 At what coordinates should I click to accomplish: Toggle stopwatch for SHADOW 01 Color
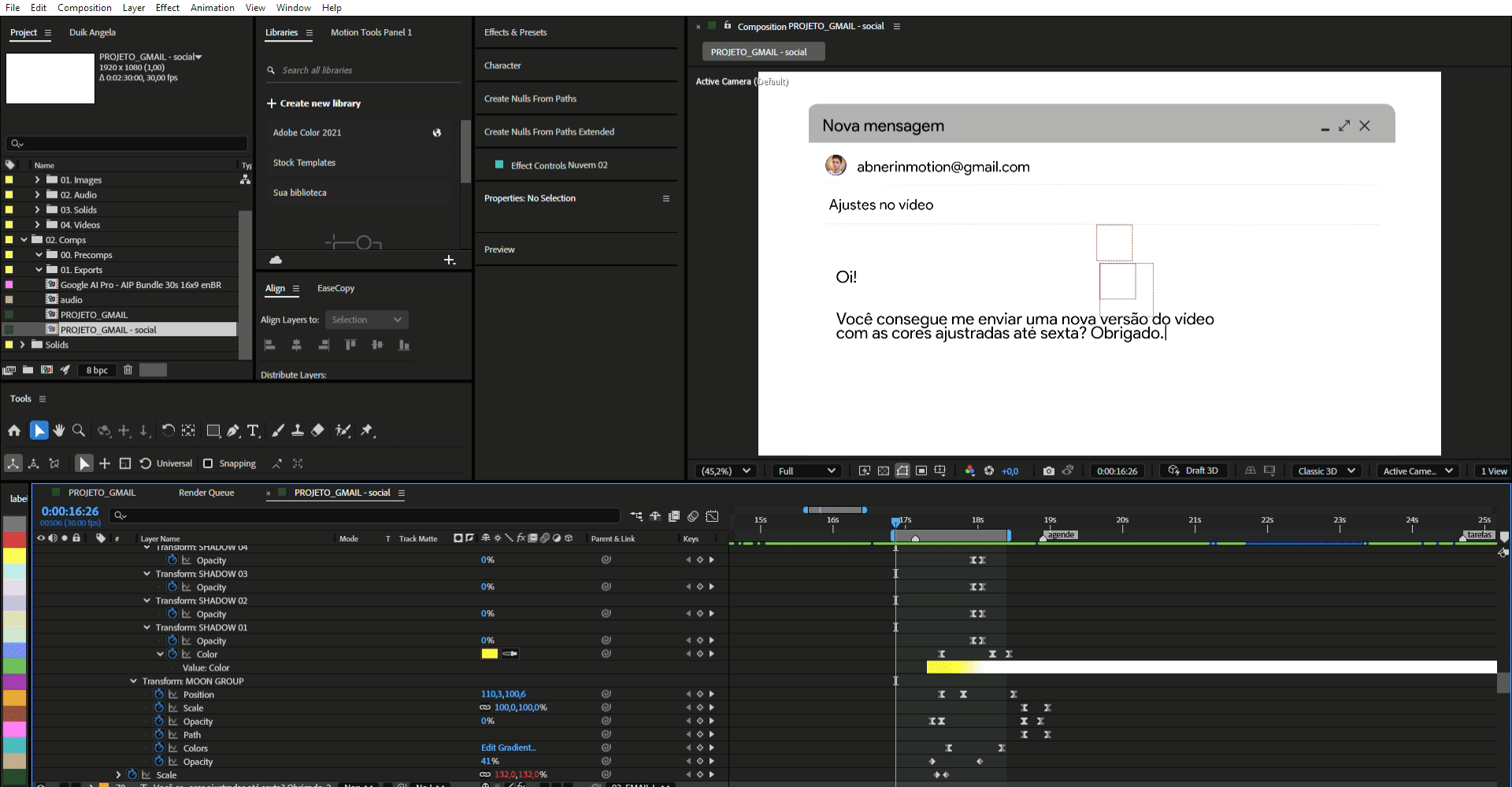click(x=172, y=654)
